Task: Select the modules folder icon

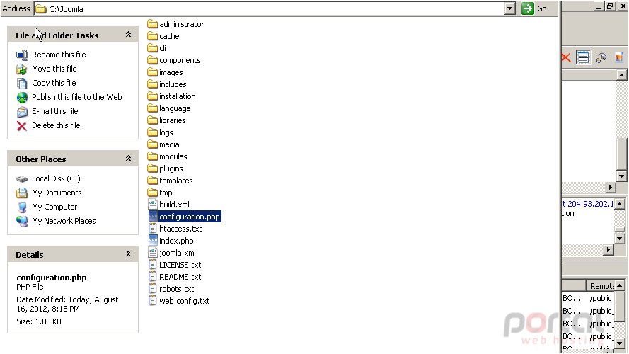Action: coord(152,156)
